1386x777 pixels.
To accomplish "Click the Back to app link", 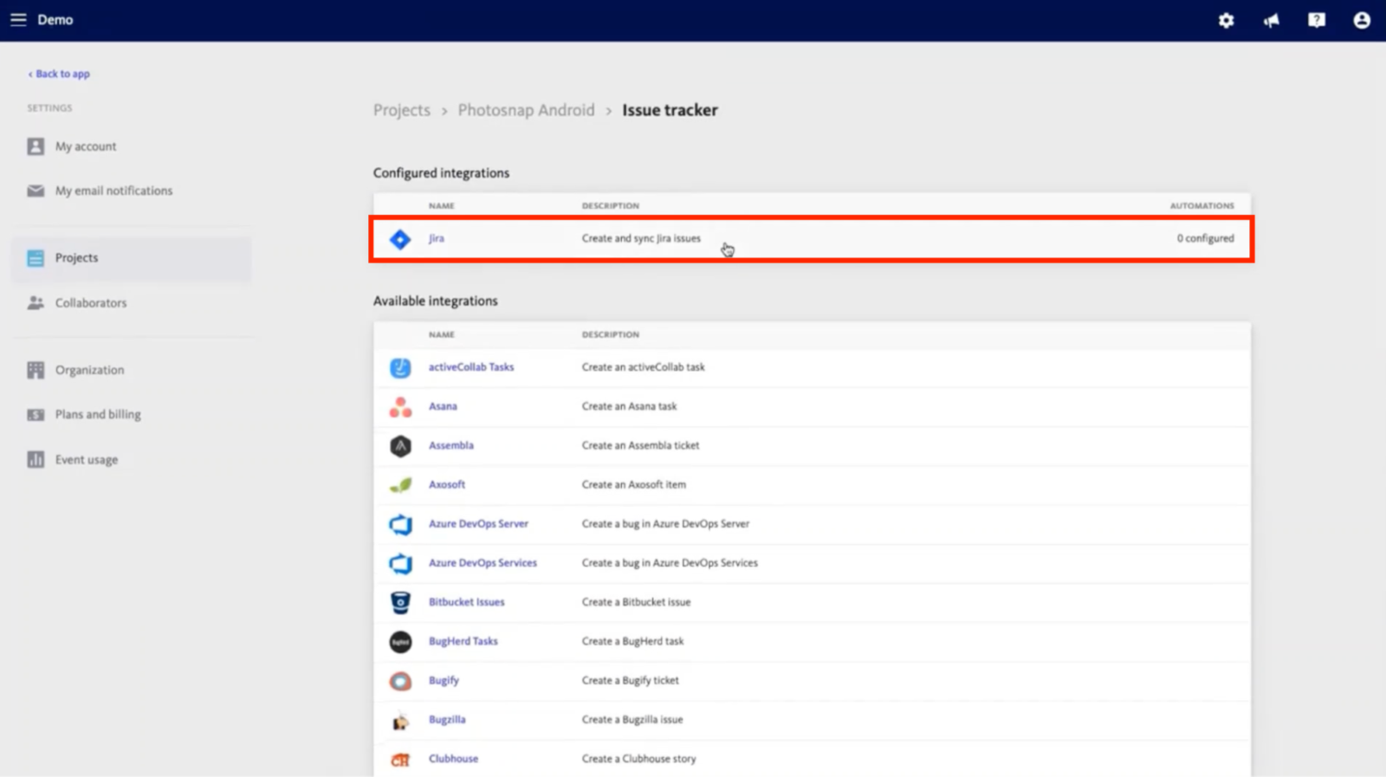I will (x=59, y=74).
